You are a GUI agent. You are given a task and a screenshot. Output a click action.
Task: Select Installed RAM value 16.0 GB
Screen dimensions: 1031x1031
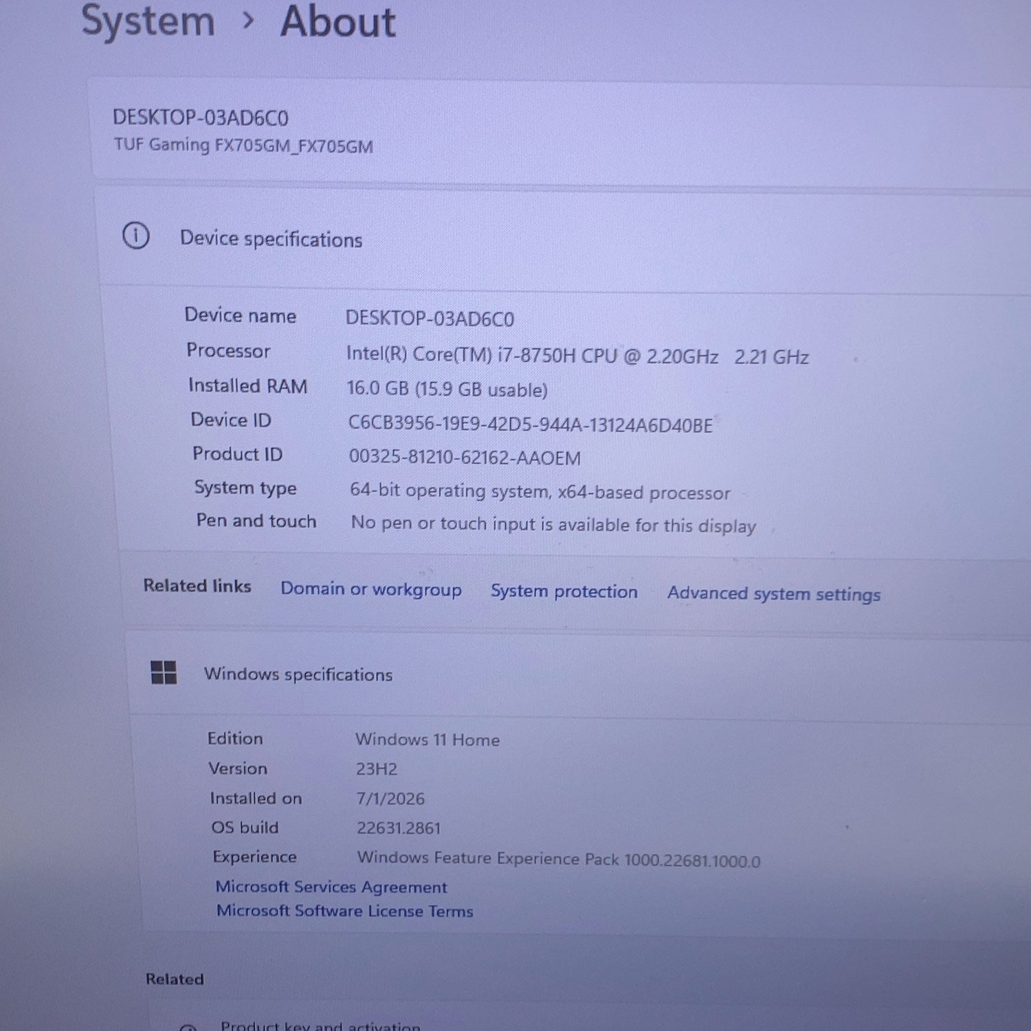[x=447, y=389]
